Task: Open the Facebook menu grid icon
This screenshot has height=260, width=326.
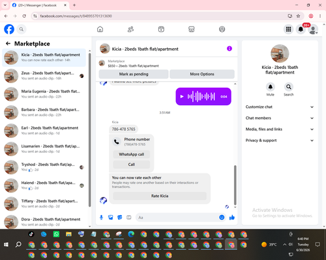Action: 288,29
